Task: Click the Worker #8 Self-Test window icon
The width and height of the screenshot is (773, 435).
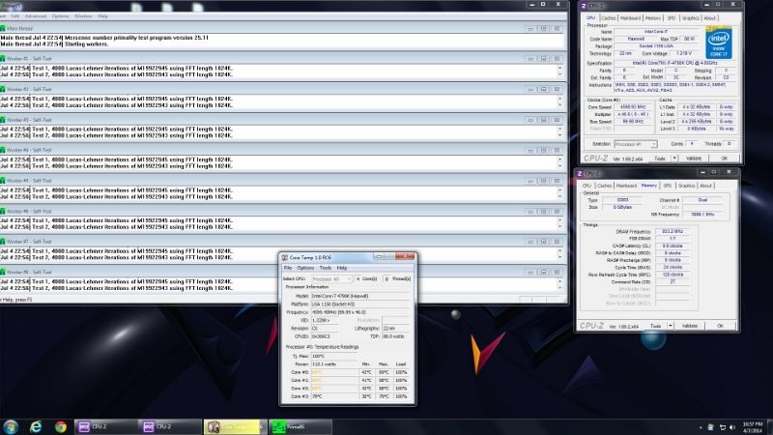Action: pyautogui.click(x=3, y=273)
